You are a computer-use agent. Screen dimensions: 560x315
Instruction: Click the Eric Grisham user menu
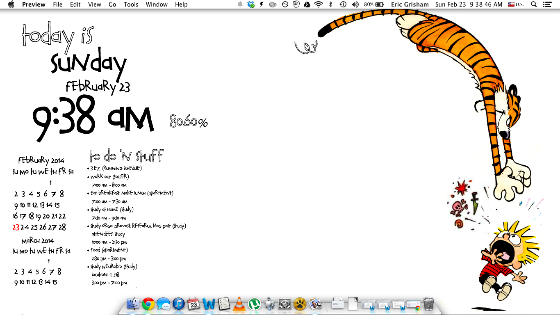point(410,5)
